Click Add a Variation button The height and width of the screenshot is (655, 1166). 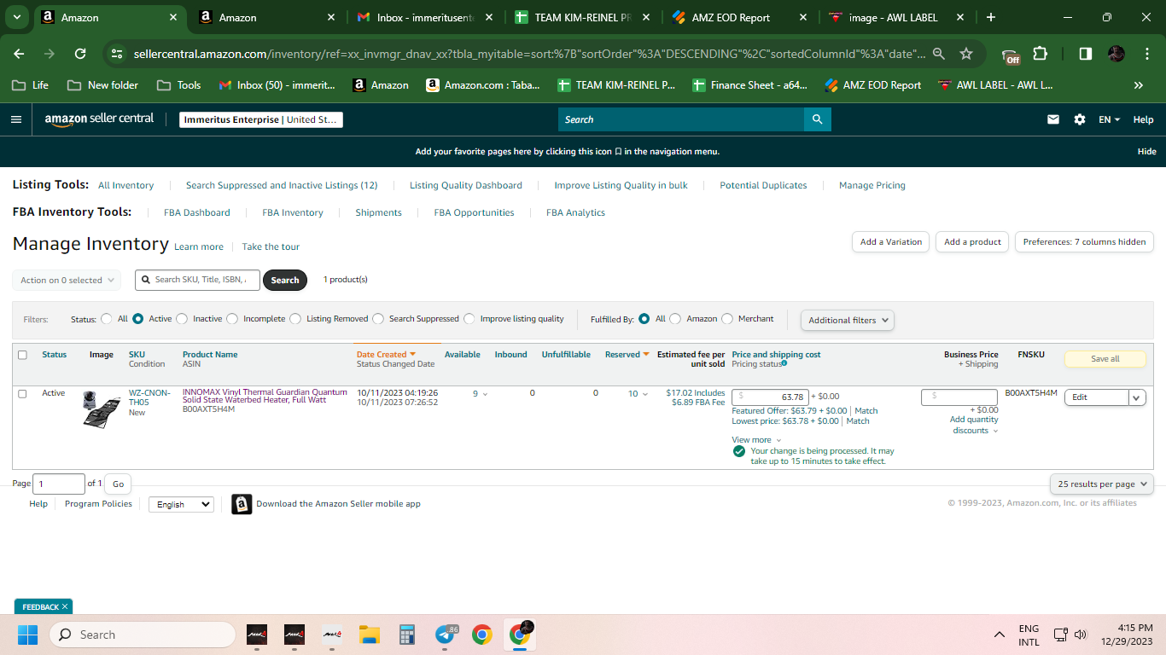891,242
